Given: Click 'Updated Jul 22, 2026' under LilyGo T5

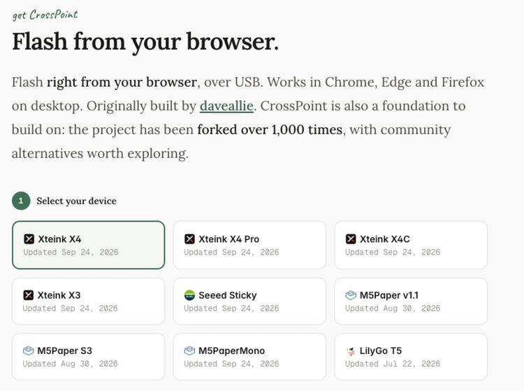Looking at the screenshot, I should tap(393, 364).
